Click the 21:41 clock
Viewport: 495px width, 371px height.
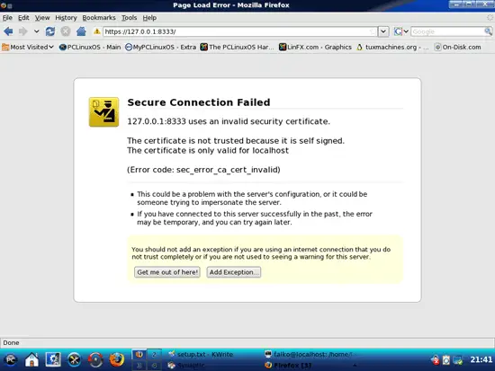pyautogui.click(x=481, y=359)
